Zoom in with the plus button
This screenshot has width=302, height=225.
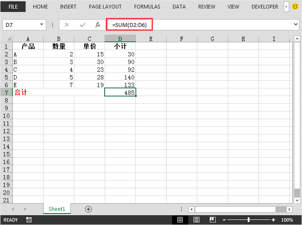click(x=273, y=220)
